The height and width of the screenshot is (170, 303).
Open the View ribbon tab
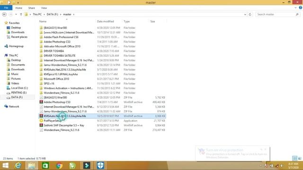coord(44,8)
